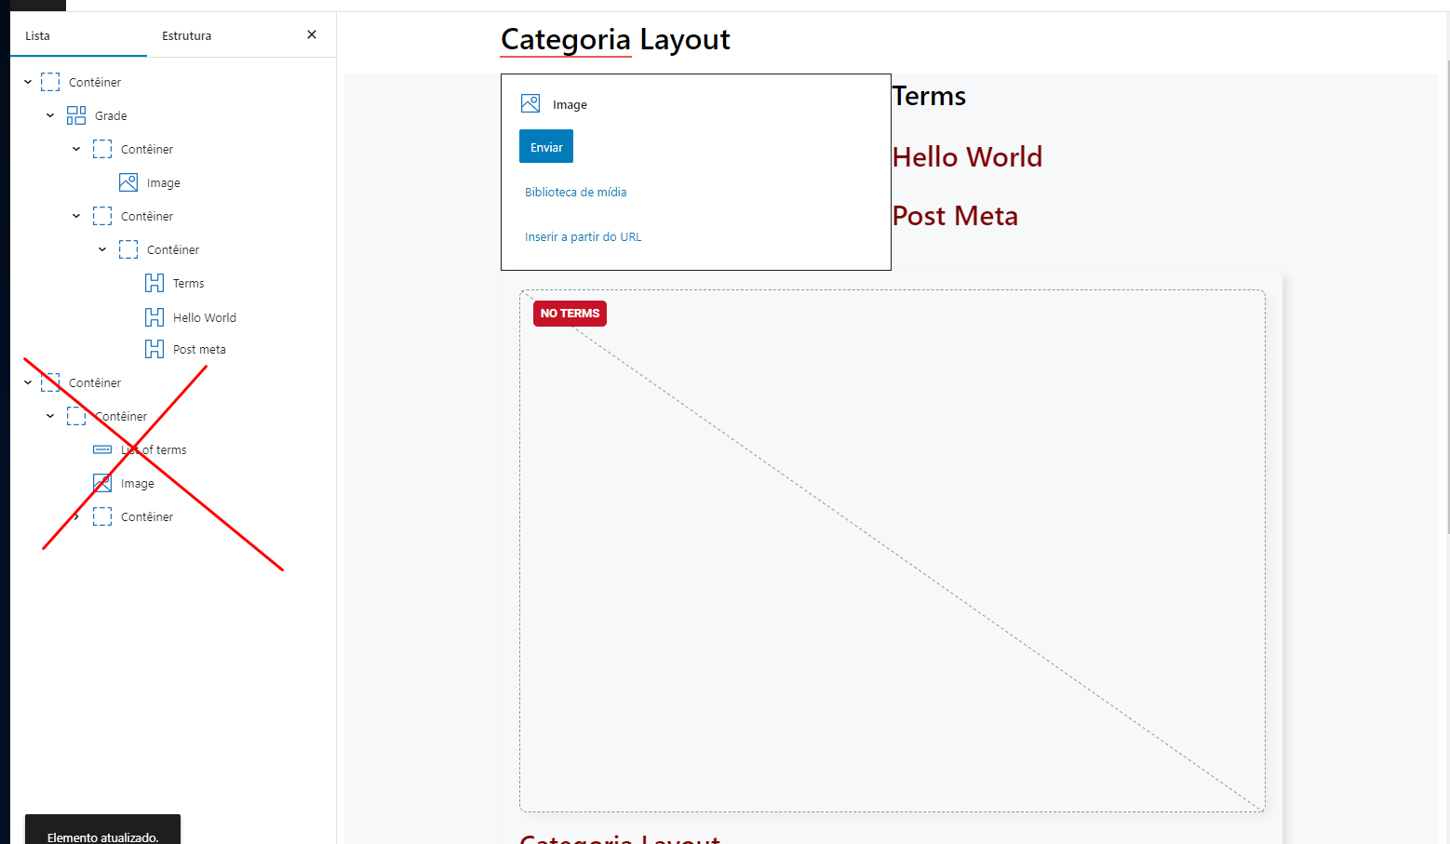
Task: Click the Elemento atualizado notification
Action: tap(102, 831)
